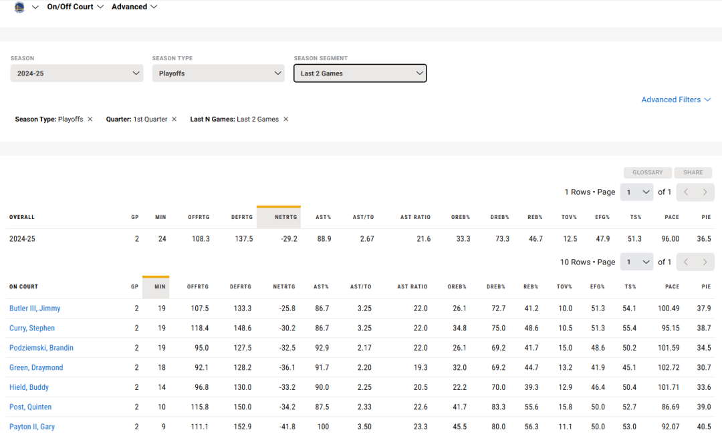Go to next page of Overall table
722x436 pixels.
(x=705, y=192)
